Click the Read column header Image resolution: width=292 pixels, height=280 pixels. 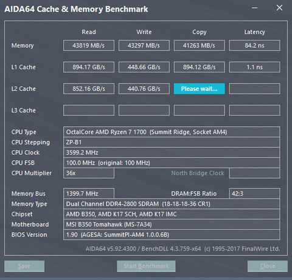coord(89,32)
